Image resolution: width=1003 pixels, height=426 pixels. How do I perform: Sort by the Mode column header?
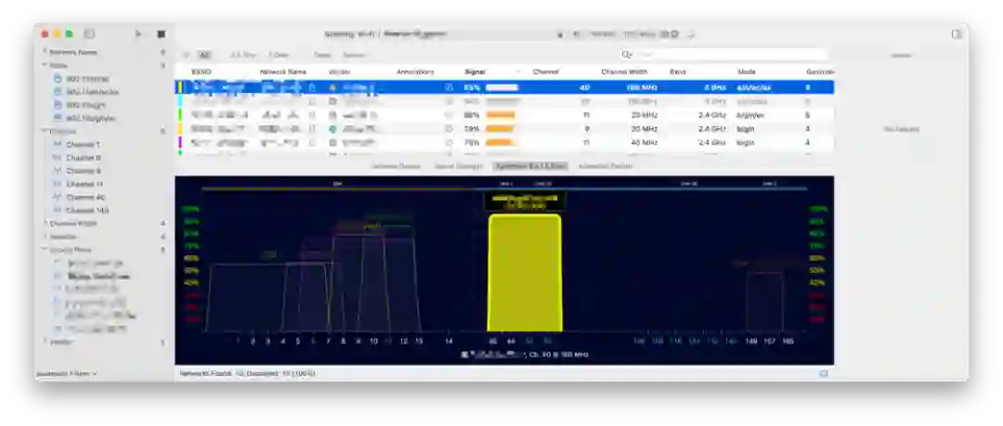click(747, 72)
